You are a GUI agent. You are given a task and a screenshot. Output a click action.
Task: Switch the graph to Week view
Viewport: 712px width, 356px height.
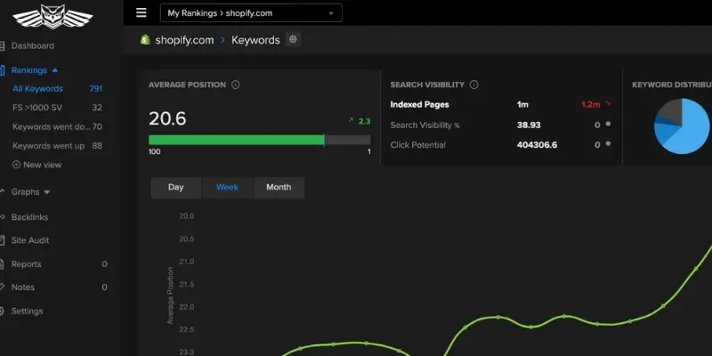227,188
